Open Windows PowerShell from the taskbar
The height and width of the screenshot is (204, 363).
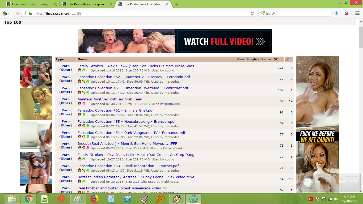point(127,199)
